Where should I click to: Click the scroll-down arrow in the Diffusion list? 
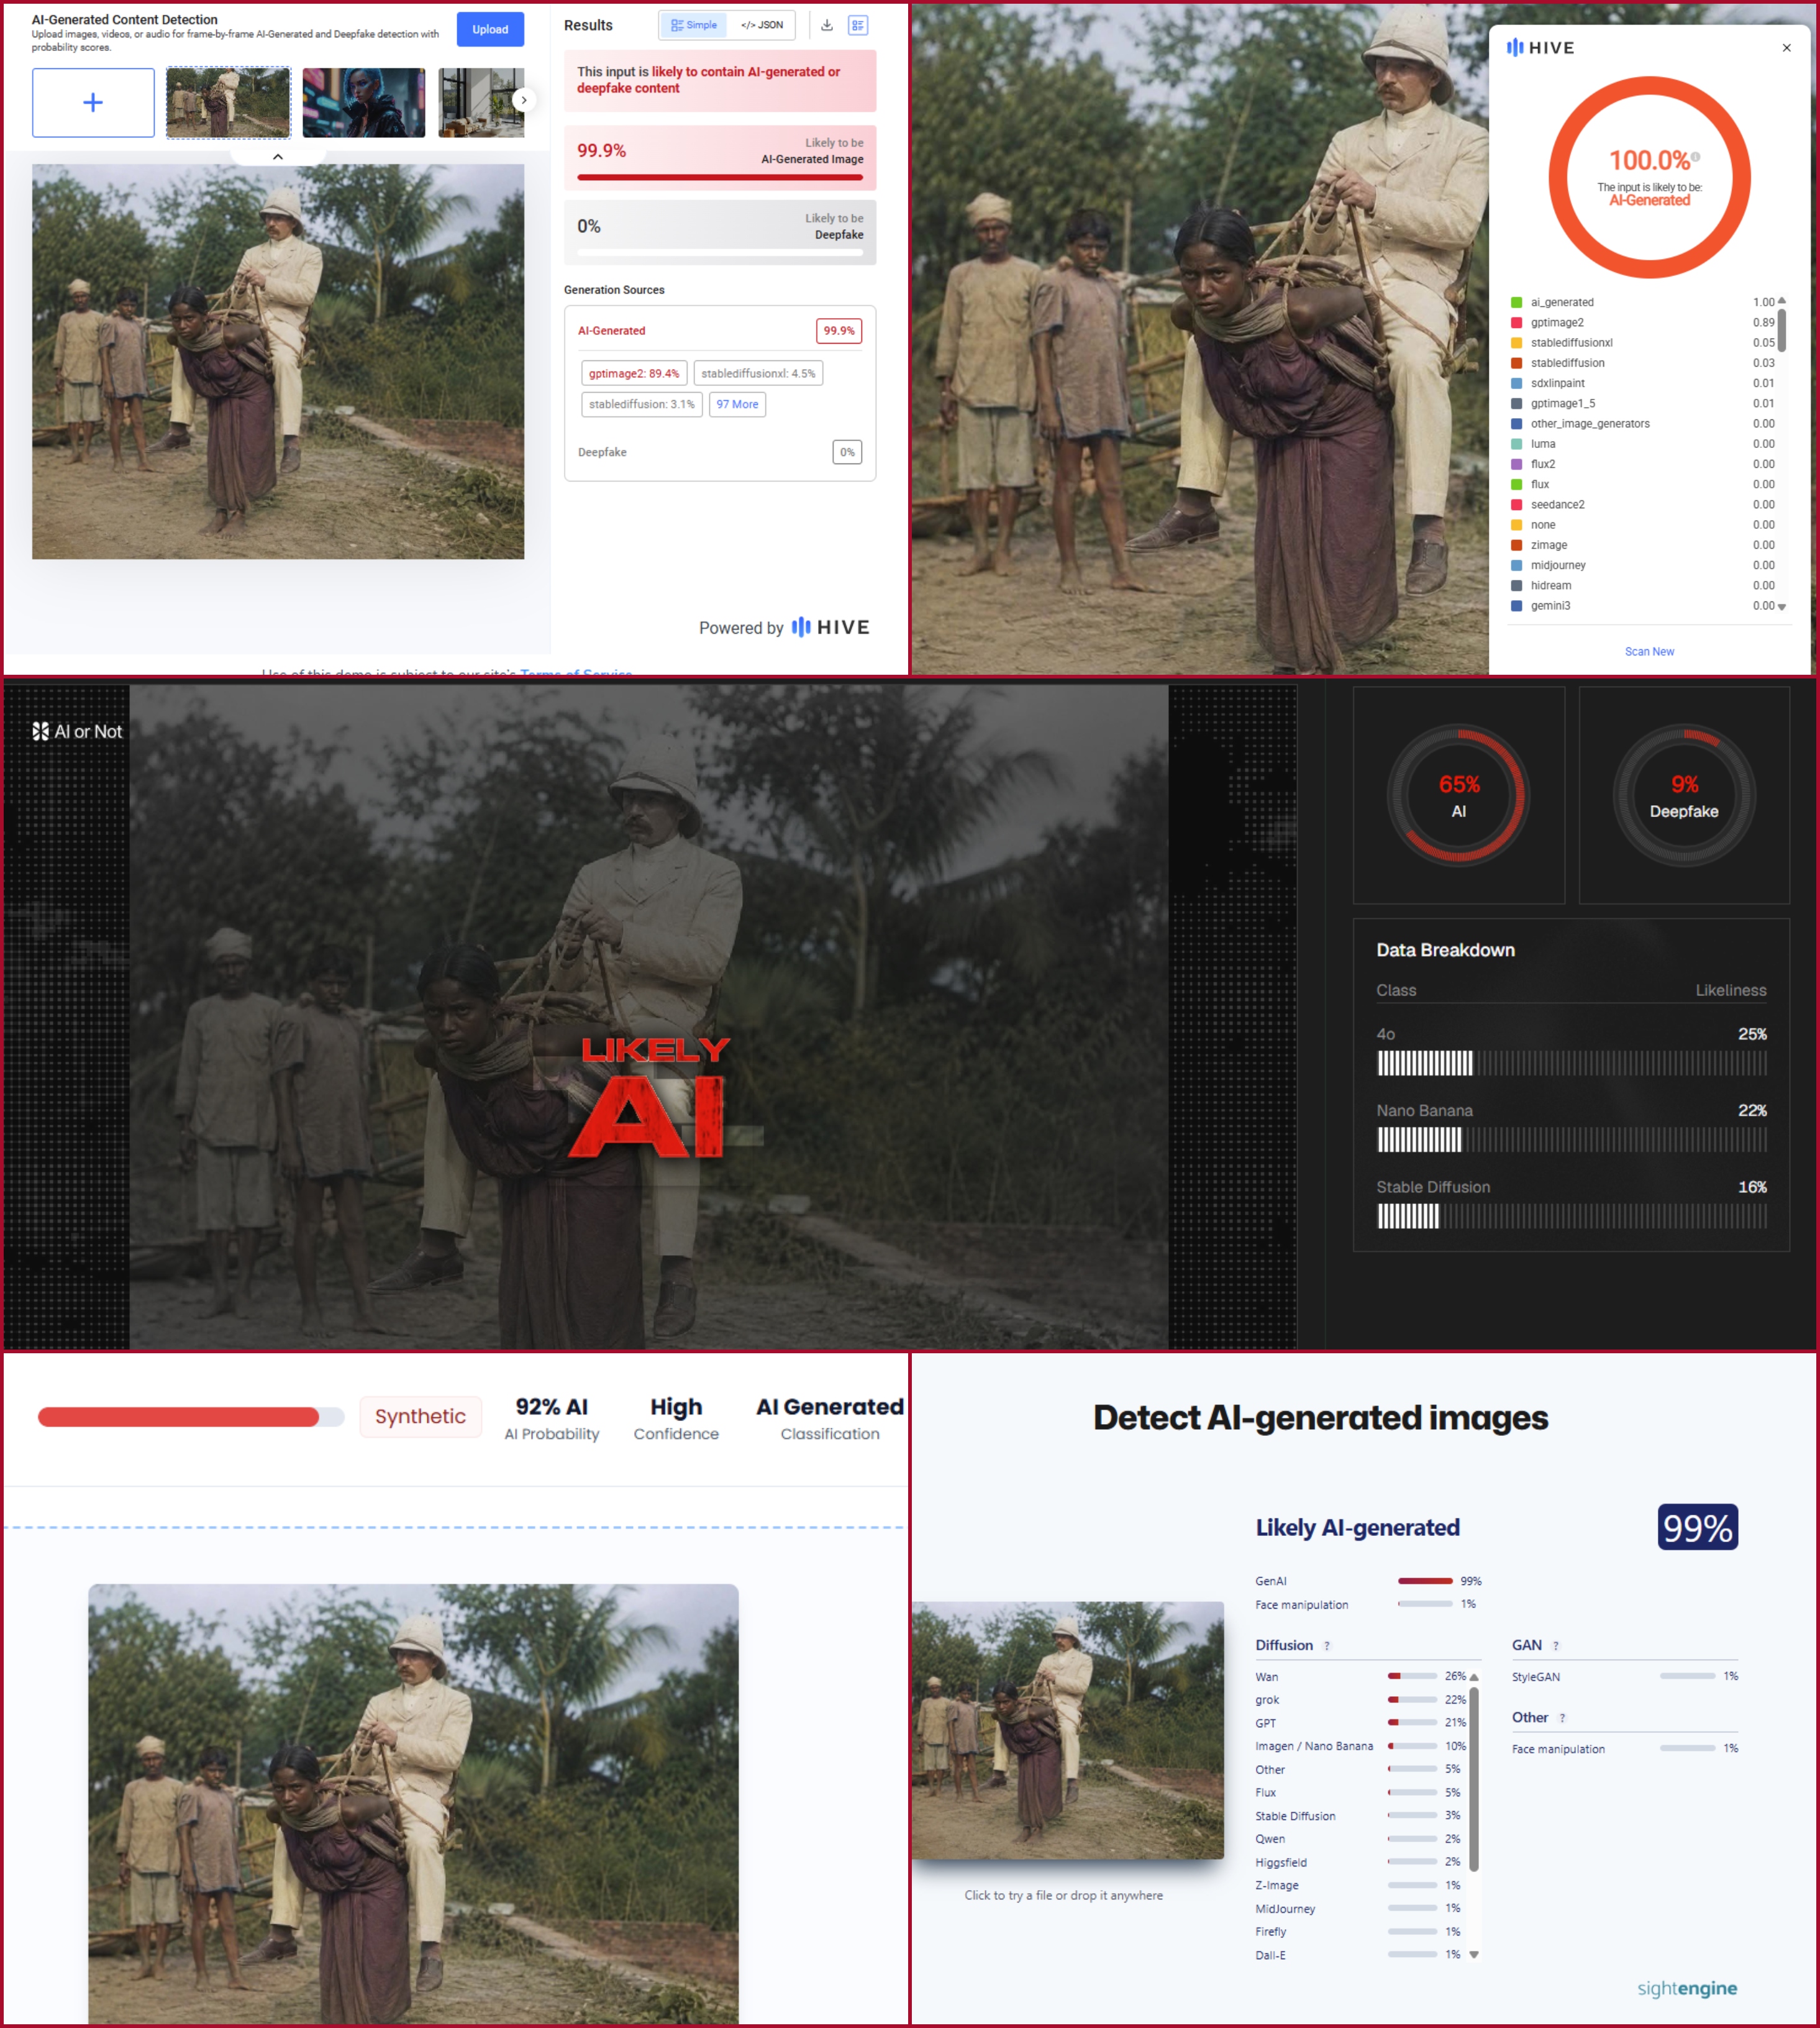tap(1474, 1954)
